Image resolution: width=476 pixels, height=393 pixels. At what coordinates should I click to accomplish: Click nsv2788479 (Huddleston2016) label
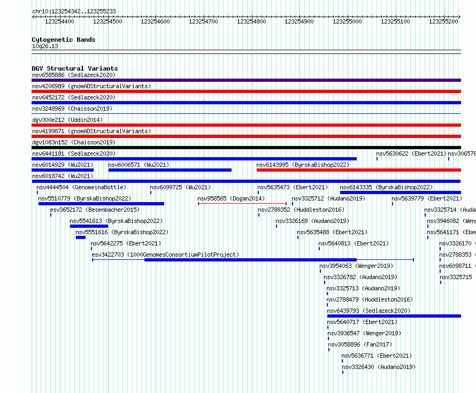click(x=370, y=299)
